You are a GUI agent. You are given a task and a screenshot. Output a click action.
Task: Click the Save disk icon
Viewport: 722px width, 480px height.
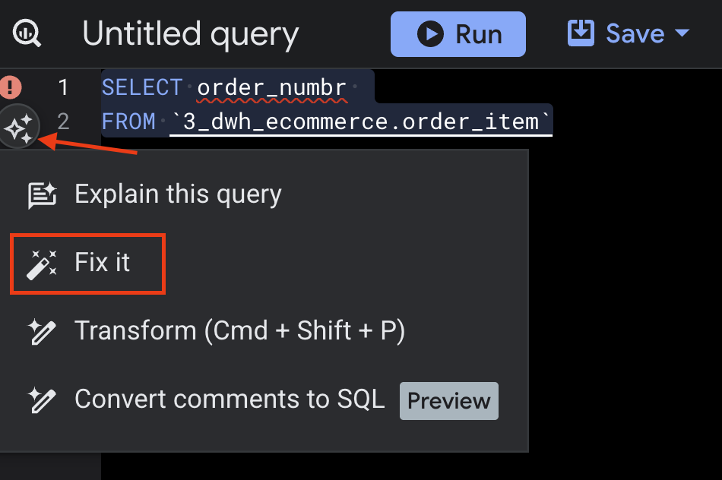point(581,33)
